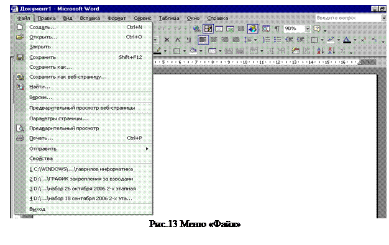Screen dimensions: 389x245
Task: Click the AutoSum sigma icon
Action: pos(342,51)
